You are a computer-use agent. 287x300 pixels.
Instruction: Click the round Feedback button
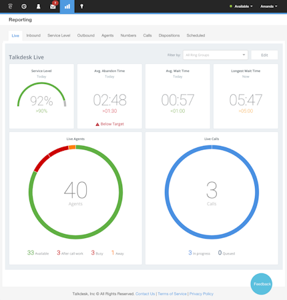coord(262,284)
